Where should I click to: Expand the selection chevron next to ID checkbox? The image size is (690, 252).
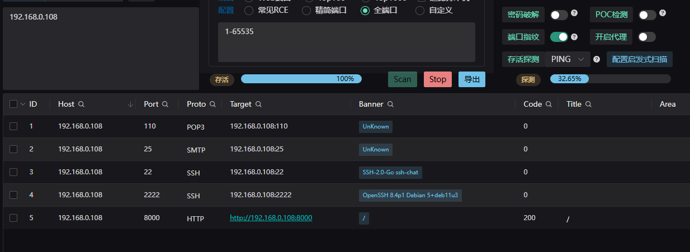coord(23,104)
